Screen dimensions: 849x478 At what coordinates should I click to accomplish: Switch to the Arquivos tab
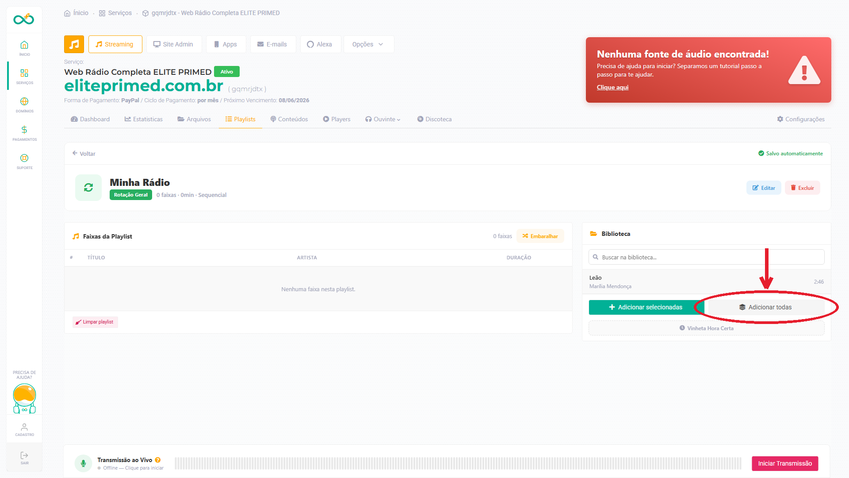[194, 119]
